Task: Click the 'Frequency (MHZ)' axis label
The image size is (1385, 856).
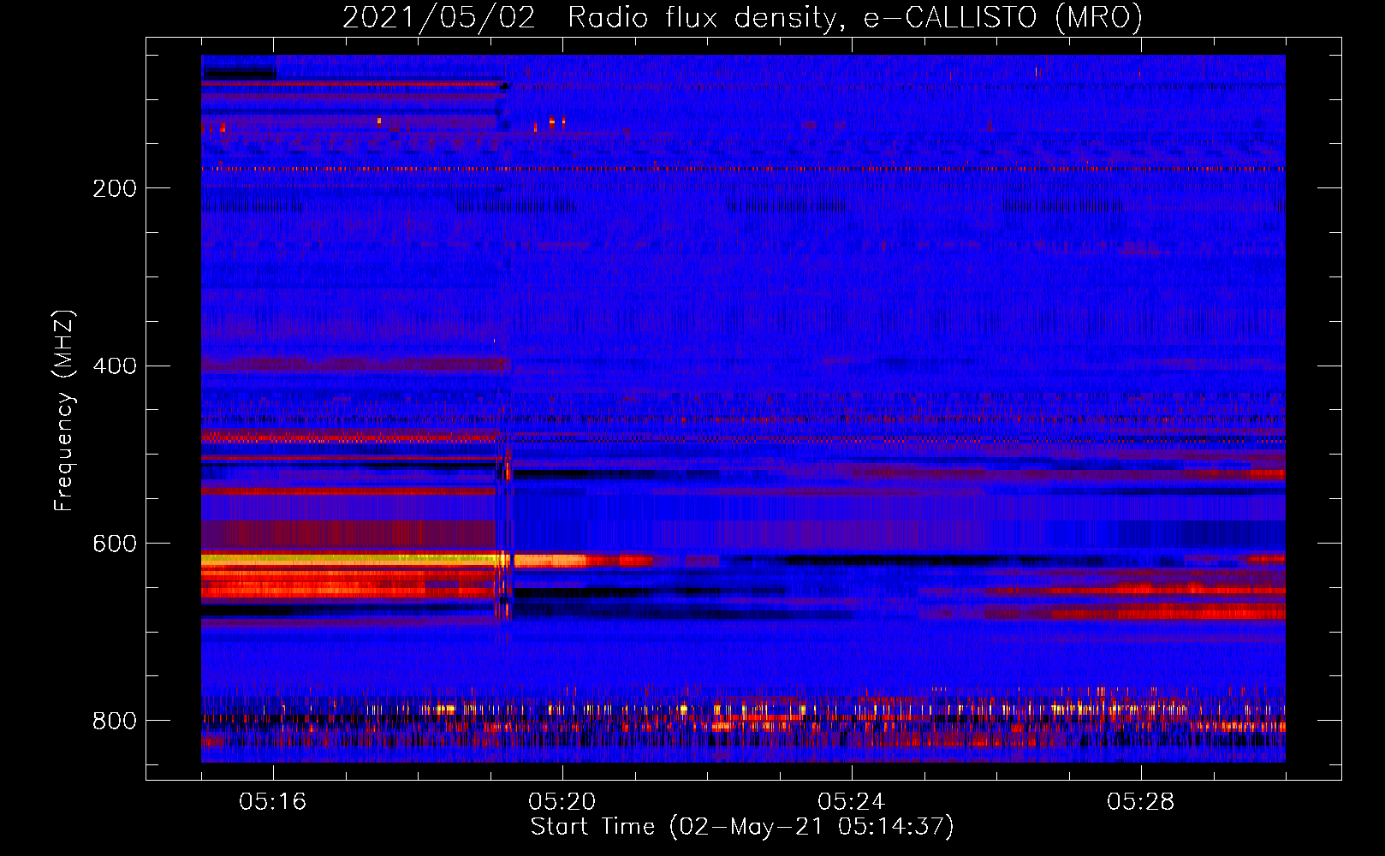Action: tap(63, 410)
